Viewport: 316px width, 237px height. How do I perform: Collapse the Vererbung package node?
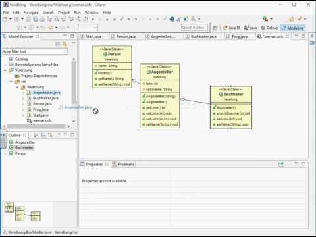(17, 87)
